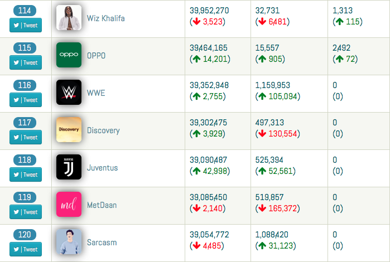Click the MetDaan name link

(102, 205)
